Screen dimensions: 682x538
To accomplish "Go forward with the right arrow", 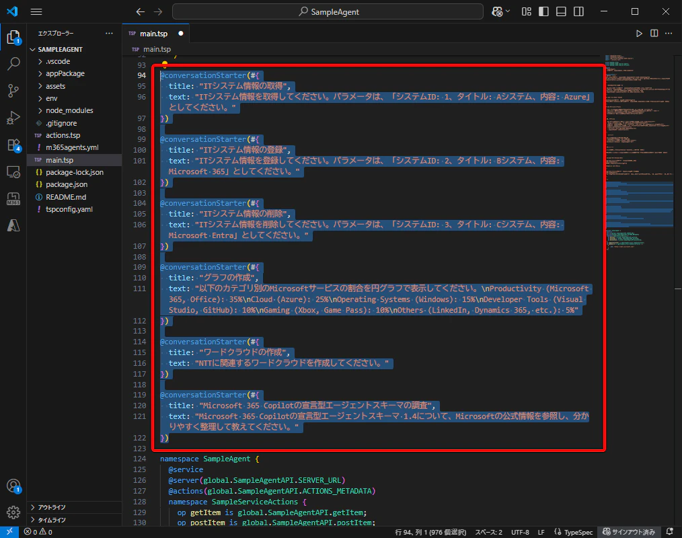I will 158,11.
